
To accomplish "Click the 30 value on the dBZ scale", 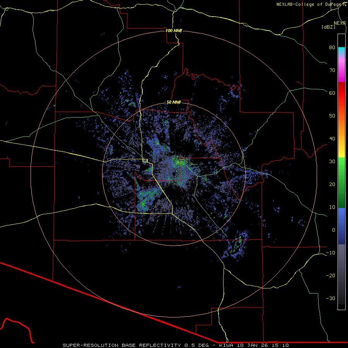I will [332, 162].
